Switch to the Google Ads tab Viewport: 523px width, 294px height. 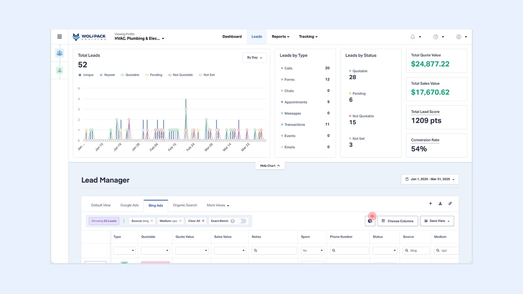click(129, 205)
